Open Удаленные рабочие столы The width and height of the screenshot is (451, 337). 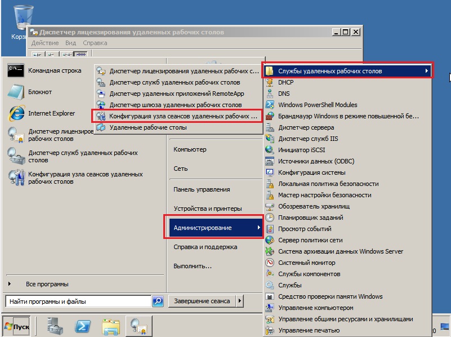(x=178, y=127)
